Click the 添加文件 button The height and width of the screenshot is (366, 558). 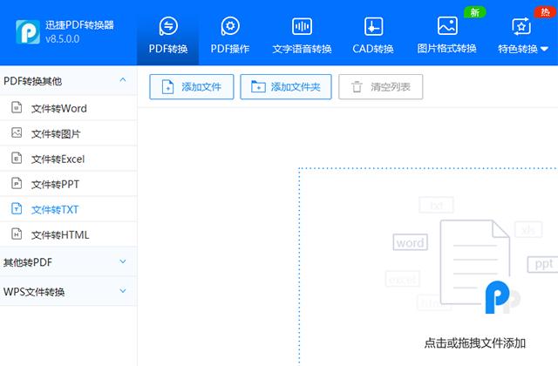coord(192,87)
